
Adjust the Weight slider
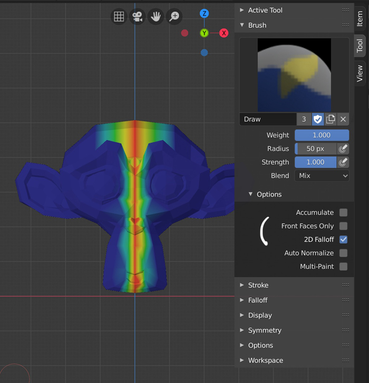[x=322, y=135]
